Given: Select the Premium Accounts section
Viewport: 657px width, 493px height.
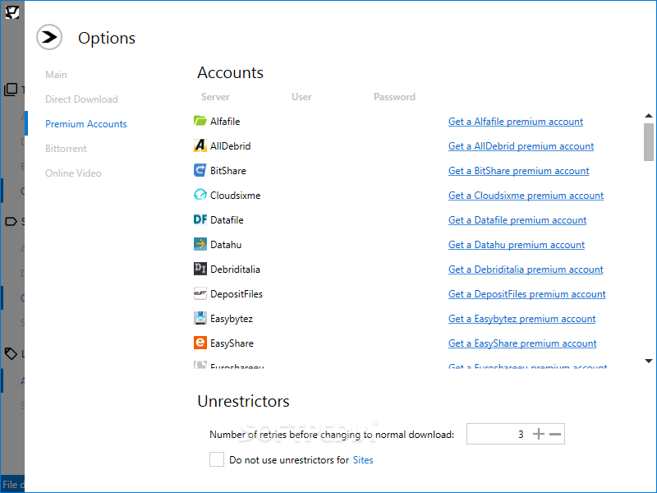Looking at the screenshot, I should (x=86, y=124).
